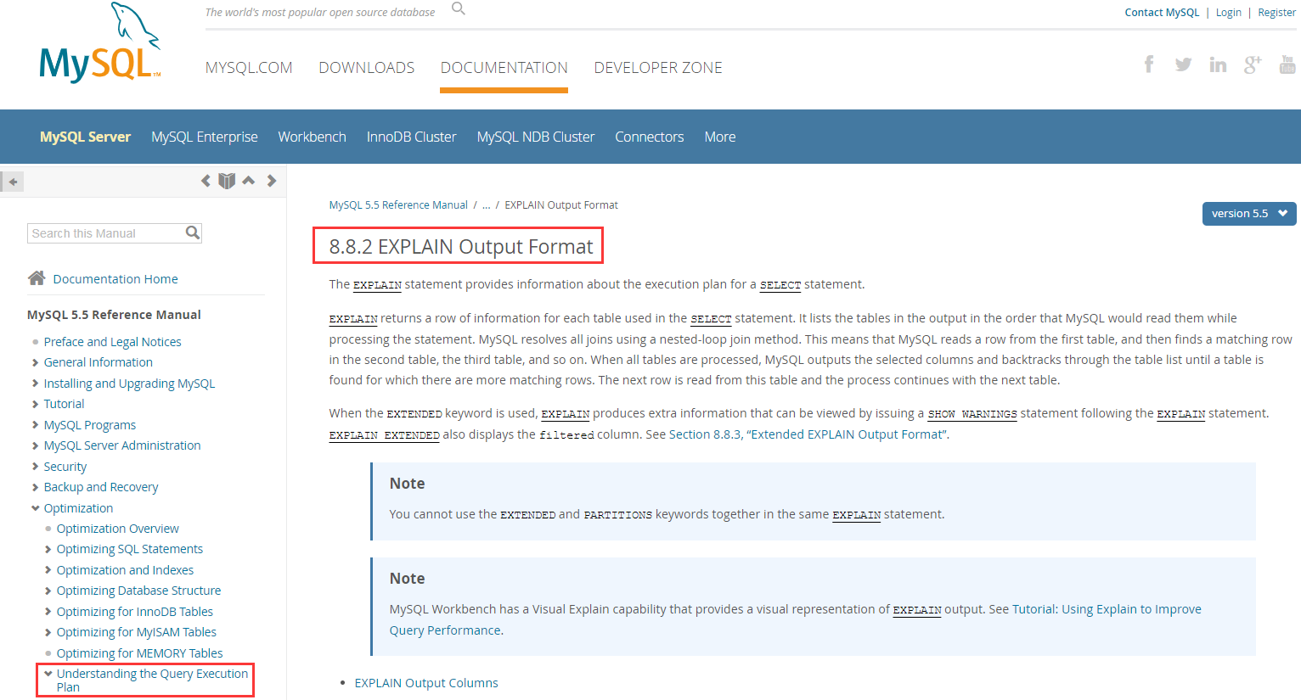This screenshot has width=1301, height=700.
Task: Expand Optimizing for InnoDB Tables arrow
Action: 48,612
